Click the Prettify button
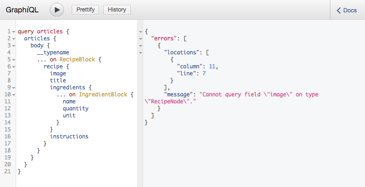 [85, 10]
